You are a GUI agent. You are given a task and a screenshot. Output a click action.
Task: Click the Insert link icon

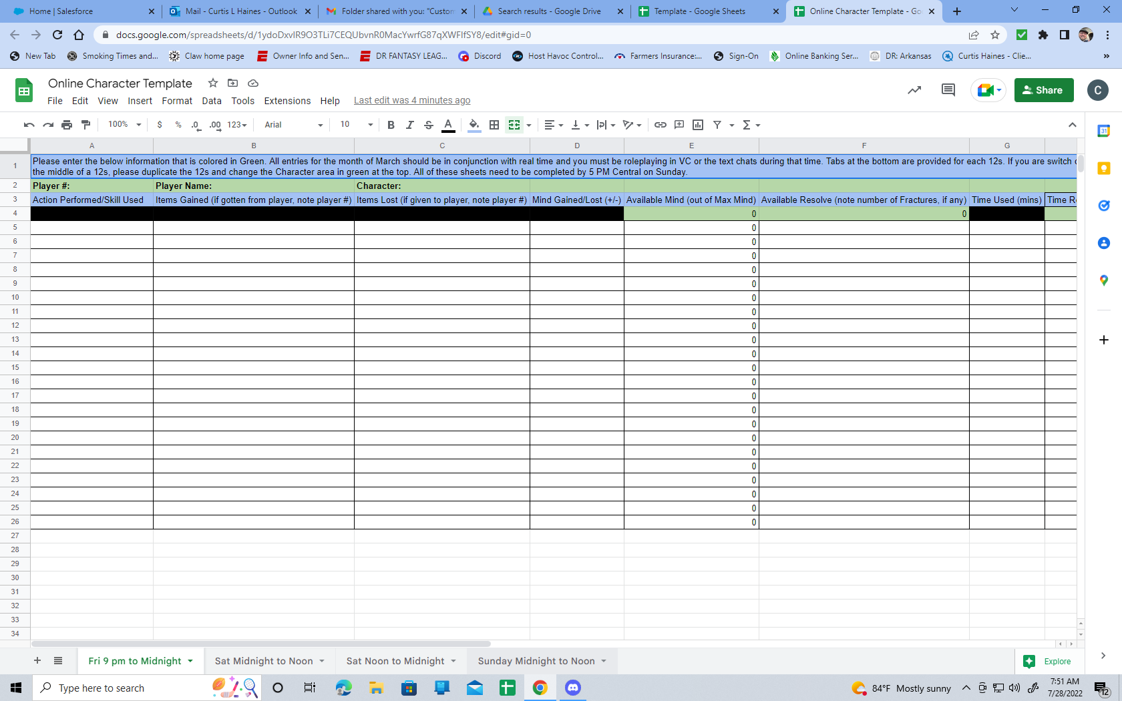[x=661, y=125]
